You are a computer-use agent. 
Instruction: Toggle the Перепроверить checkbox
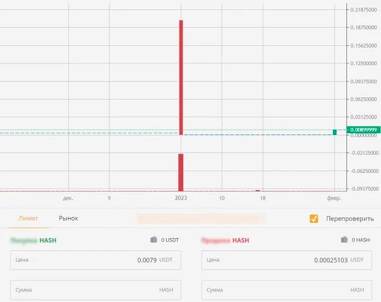[314, 219]
